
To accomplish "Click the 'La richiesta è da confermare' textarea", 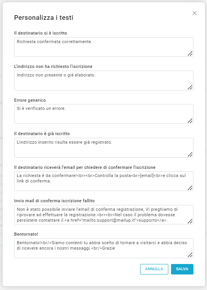I will (x=104, y=181).
